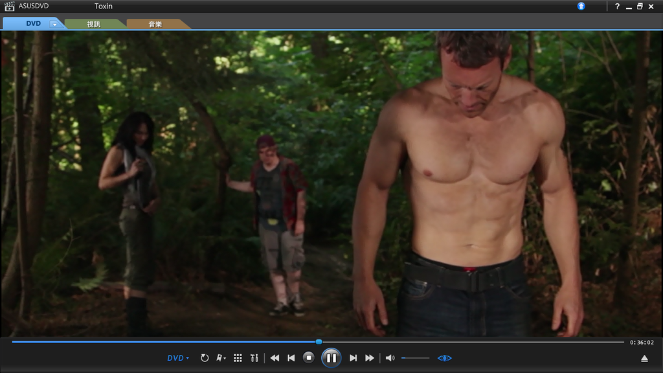This screenshot has width=663, height=373.
Task: Open the bookmark dropdown
Action: (221, 358)
